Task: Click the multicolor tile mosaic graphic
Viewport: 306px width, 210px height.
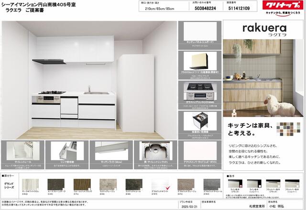Action: pos(288,129)
